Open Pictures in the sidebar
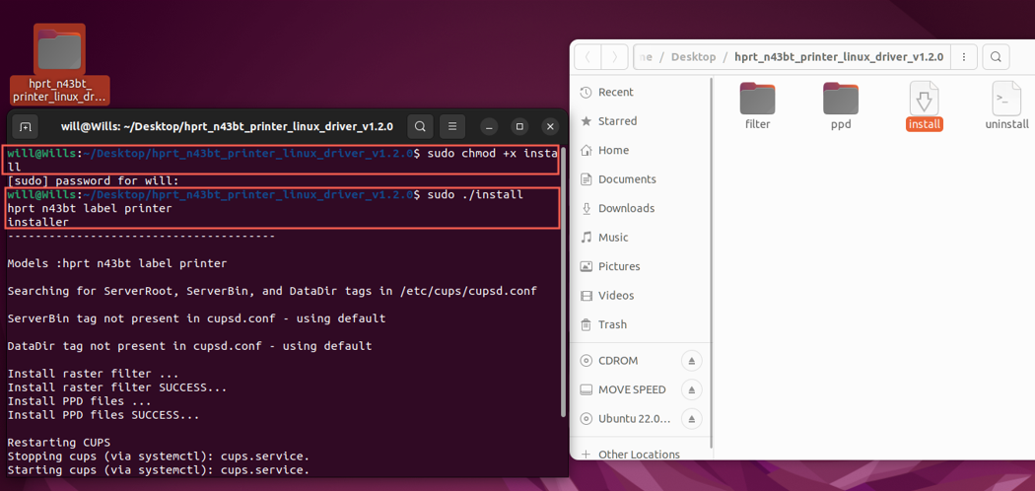1035x491 pixels. (641, 266)
